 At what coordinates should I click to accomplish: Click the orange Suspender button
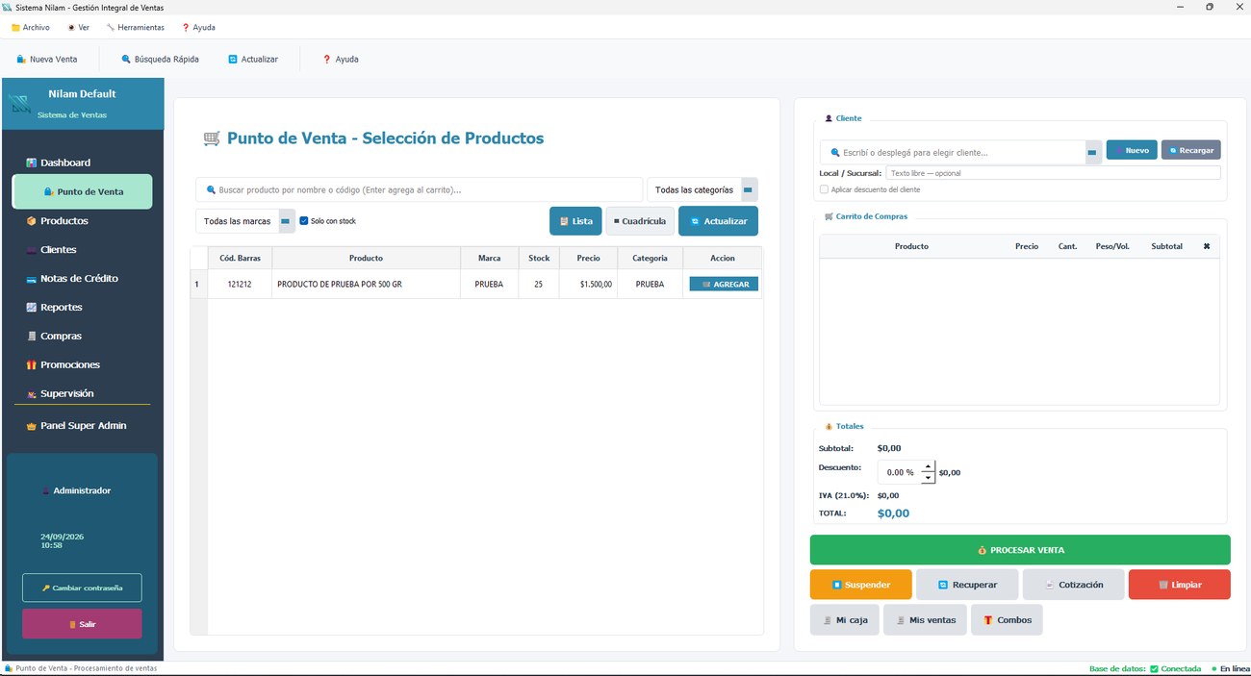click(861, 585)
